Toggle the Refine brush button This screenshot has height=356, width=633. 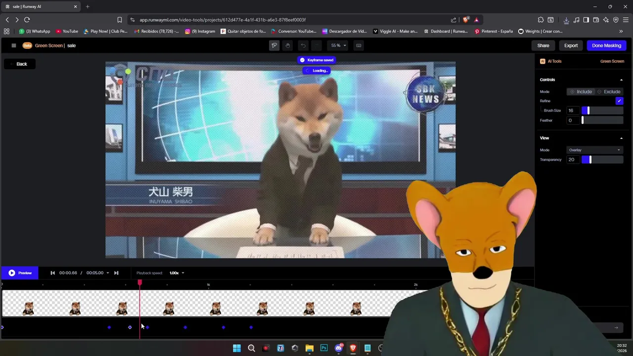(619, 101)
